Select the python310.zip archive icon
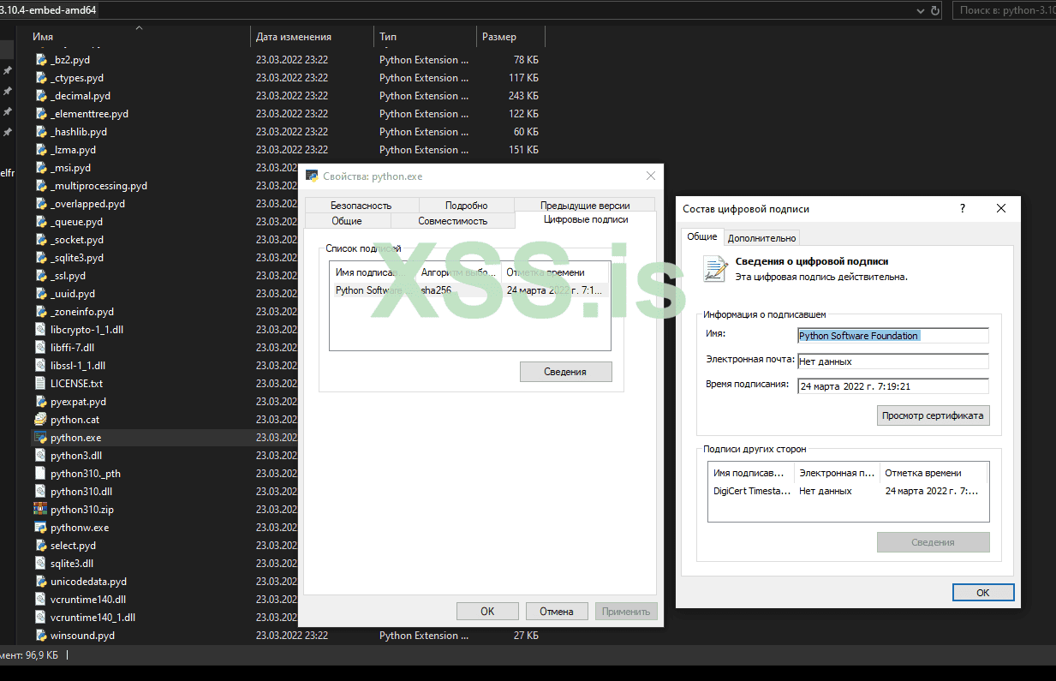The height and width of the screenshot is (681, 1056). pos(40,510)
